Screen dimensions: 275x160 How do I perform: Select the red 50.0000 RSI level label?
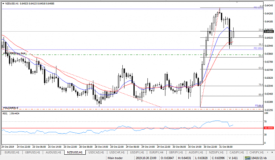[269, 128]
